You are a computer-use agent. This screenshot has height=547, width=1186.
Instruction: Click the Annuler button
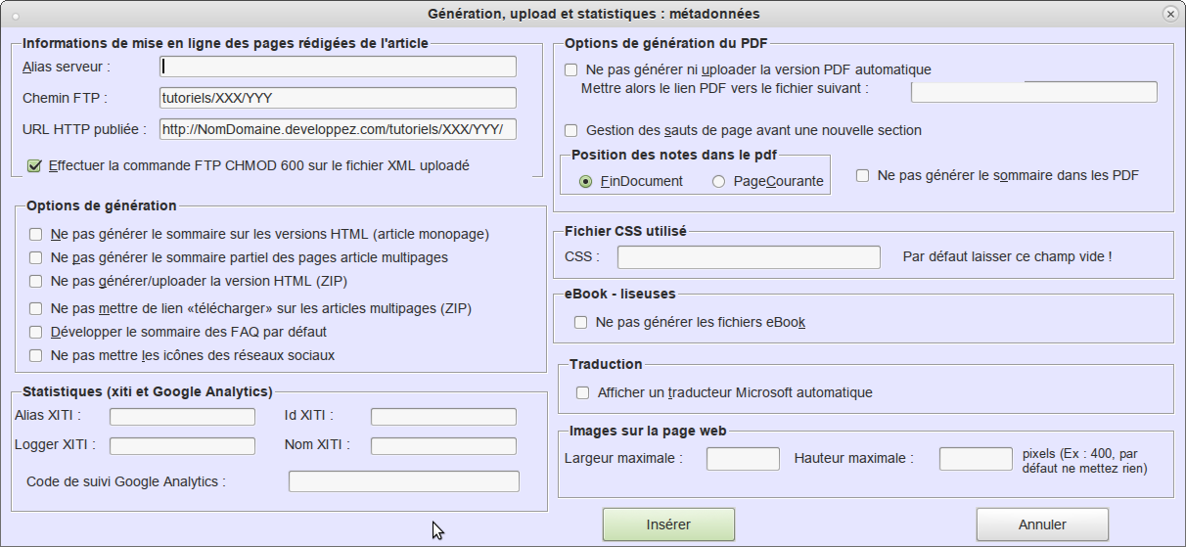pyautogui.click(x=1042, y=524)
